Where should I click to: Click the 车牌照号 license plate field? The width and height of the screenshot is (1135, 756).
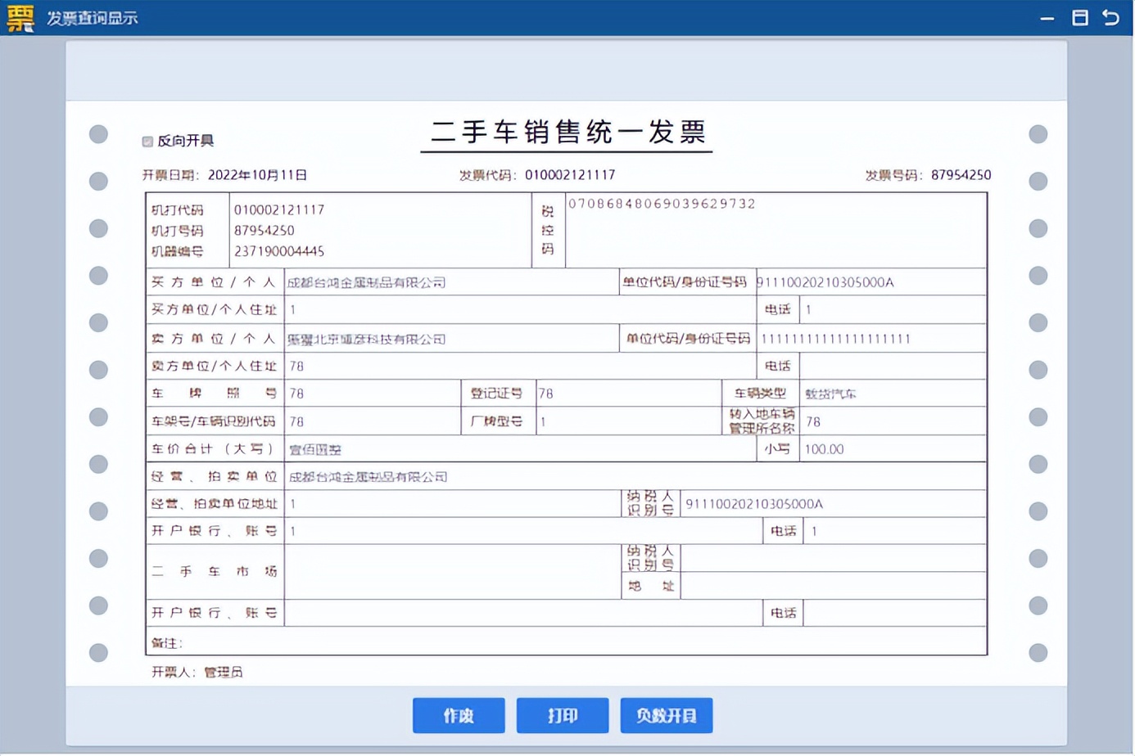(369, 393)
